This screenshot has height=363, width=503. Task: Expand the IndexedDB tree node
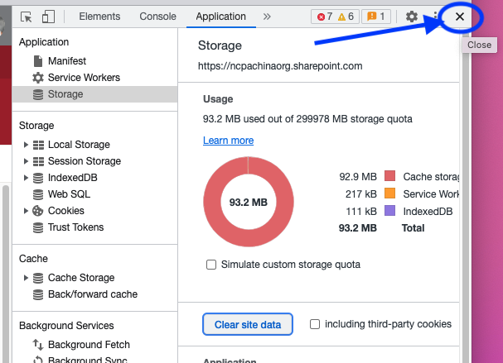point(27,178)
